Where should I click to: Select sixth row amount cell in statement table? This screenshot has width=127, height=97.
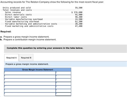click(63, 91)
